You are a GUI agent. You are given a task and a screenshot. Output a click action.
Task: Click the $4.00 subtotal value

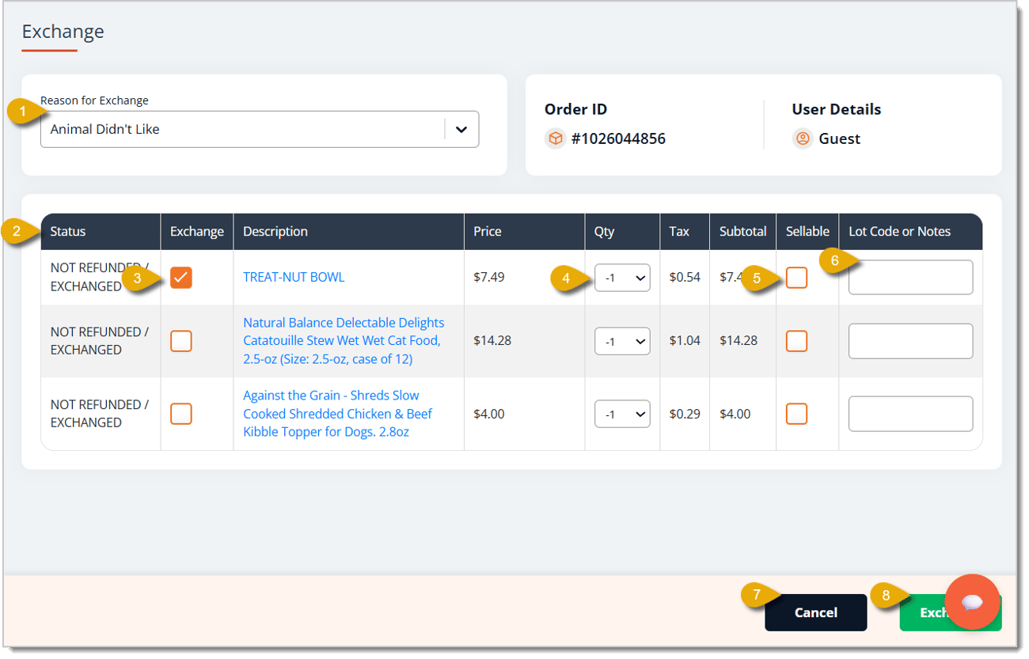point(735,414)
